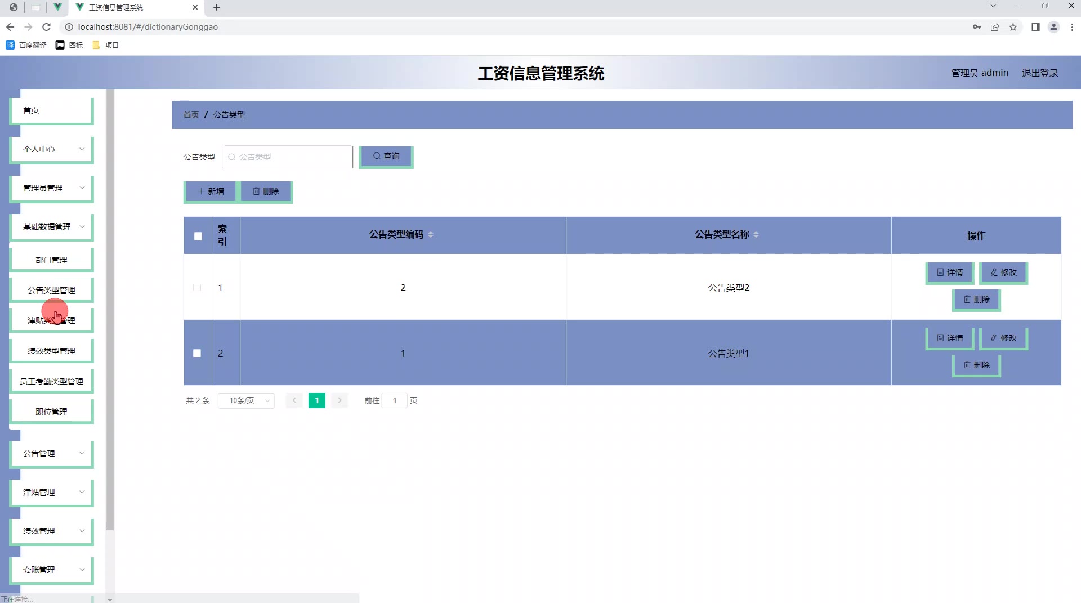Click the 公告类型2 name cell

[x=729, y=287]
